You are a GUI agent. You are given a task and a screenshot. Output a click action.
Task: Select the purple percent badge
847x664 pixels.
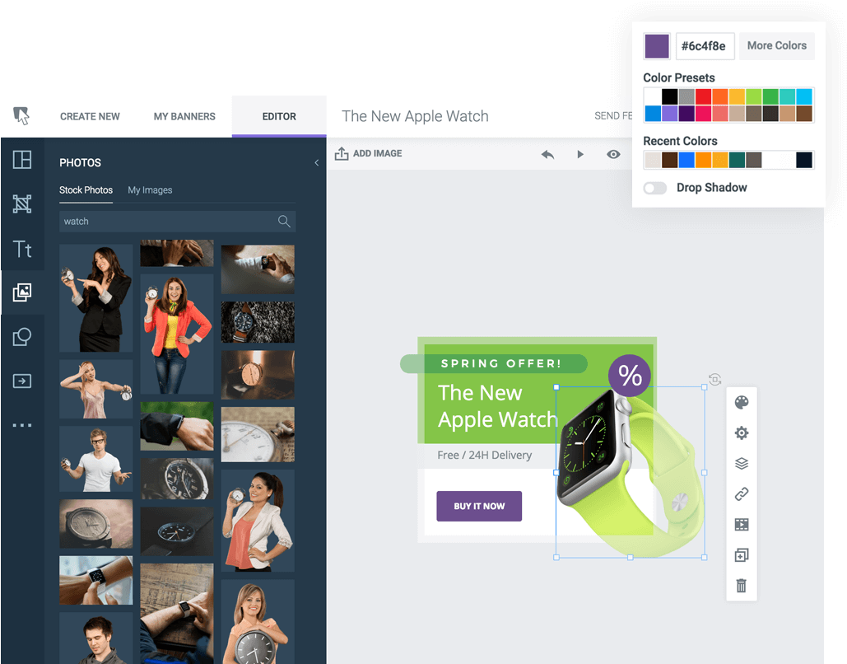pyautogui.click(x=630, y=376)
